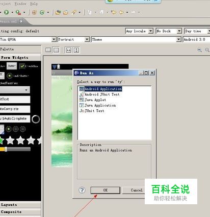Click the Palette panel header
The height and width of the screenshot is (217, 210).
tap(20, 49)
